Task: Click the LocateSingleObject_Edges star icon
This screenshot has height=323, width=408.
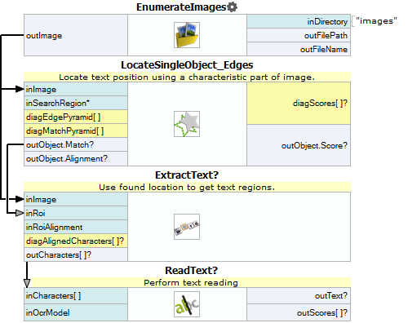Action: pos(187,124)
